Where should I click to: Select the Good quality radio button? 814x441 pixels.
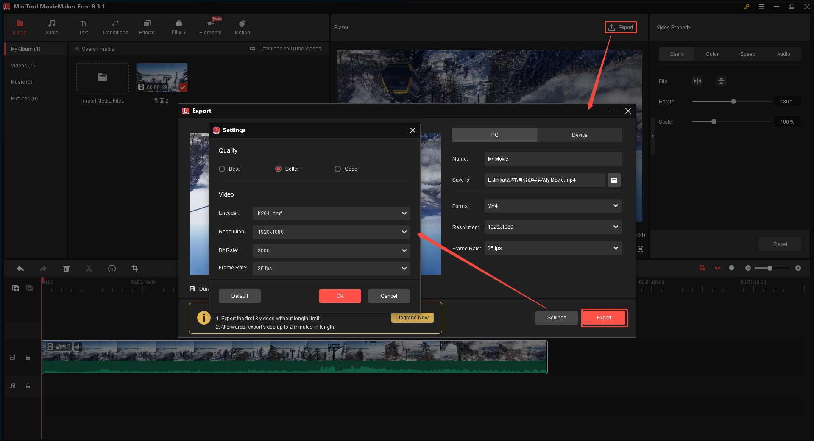click(x=337, y=169)
